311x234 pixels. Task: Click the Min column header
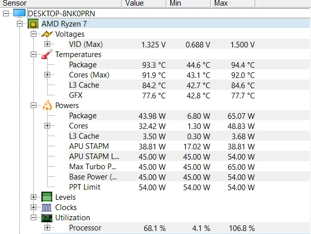188,4
